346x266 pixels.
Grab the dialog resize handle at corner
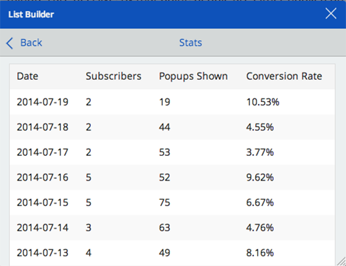pos(341,261)
